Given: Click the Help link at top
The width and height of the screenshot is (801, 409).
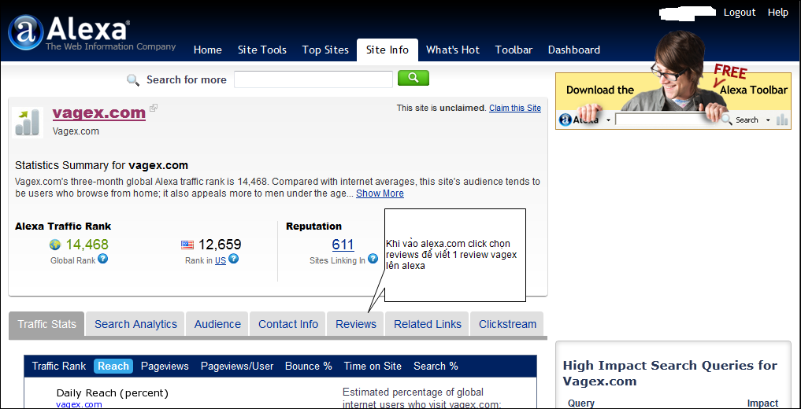Looking at the screenshot, I should [777, 13].
